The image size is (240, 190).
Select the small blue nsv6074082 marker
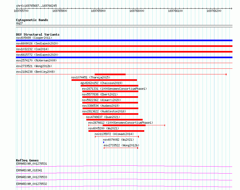pos(104,142)
